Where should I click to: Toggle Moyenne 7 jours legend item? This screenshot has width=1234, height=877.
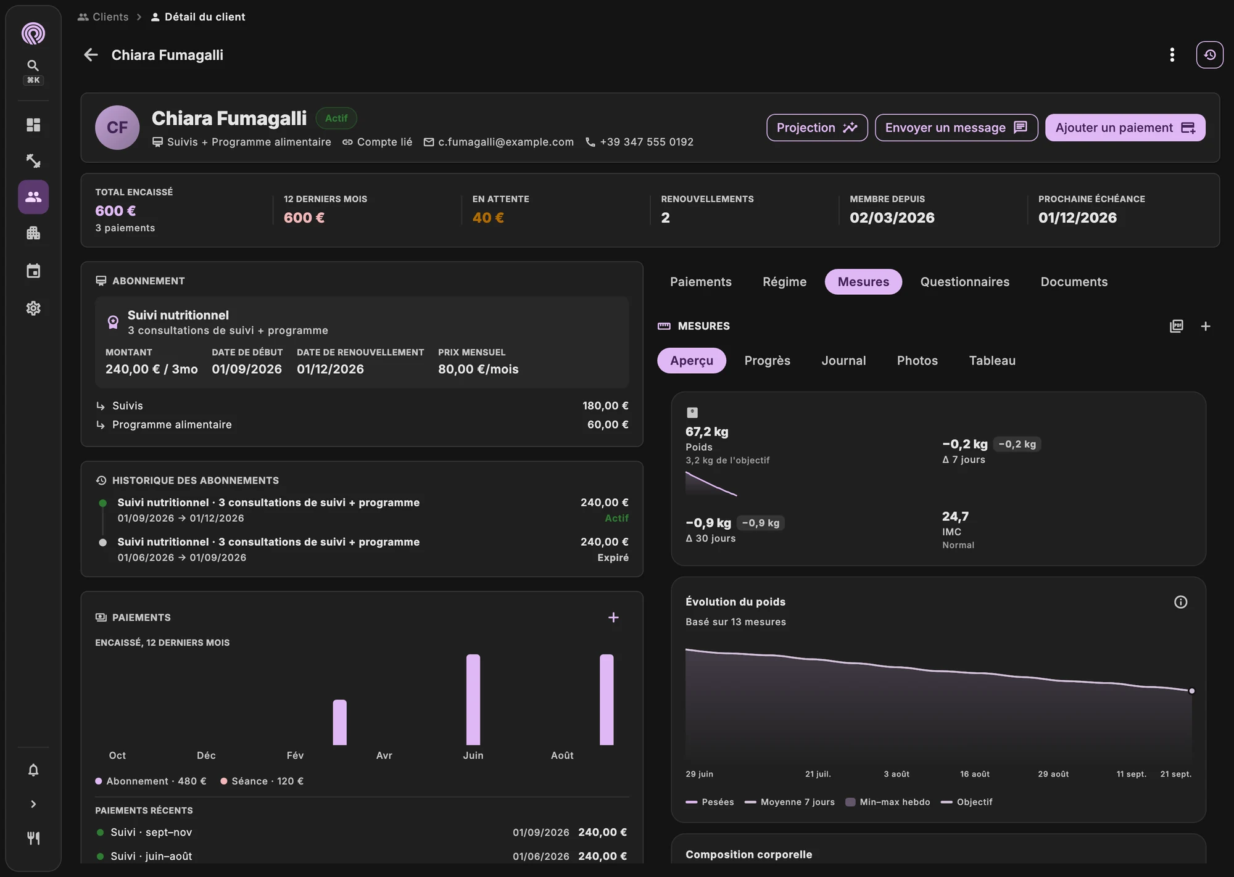[x=790, y=802]
